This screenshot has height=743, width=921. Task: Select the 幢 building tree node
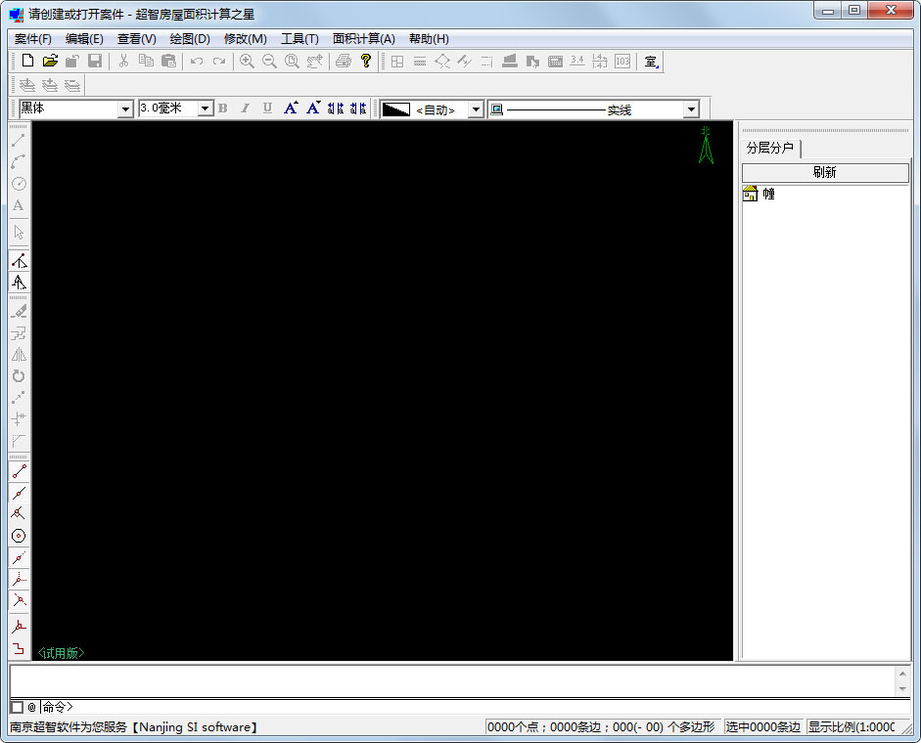click(x=768, y=194)
